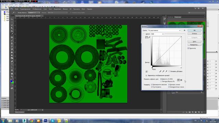The width and height of the screenshot is (219, 123).
Task: Select the Hand tool in the toolbar
Action: coord(12,74)
